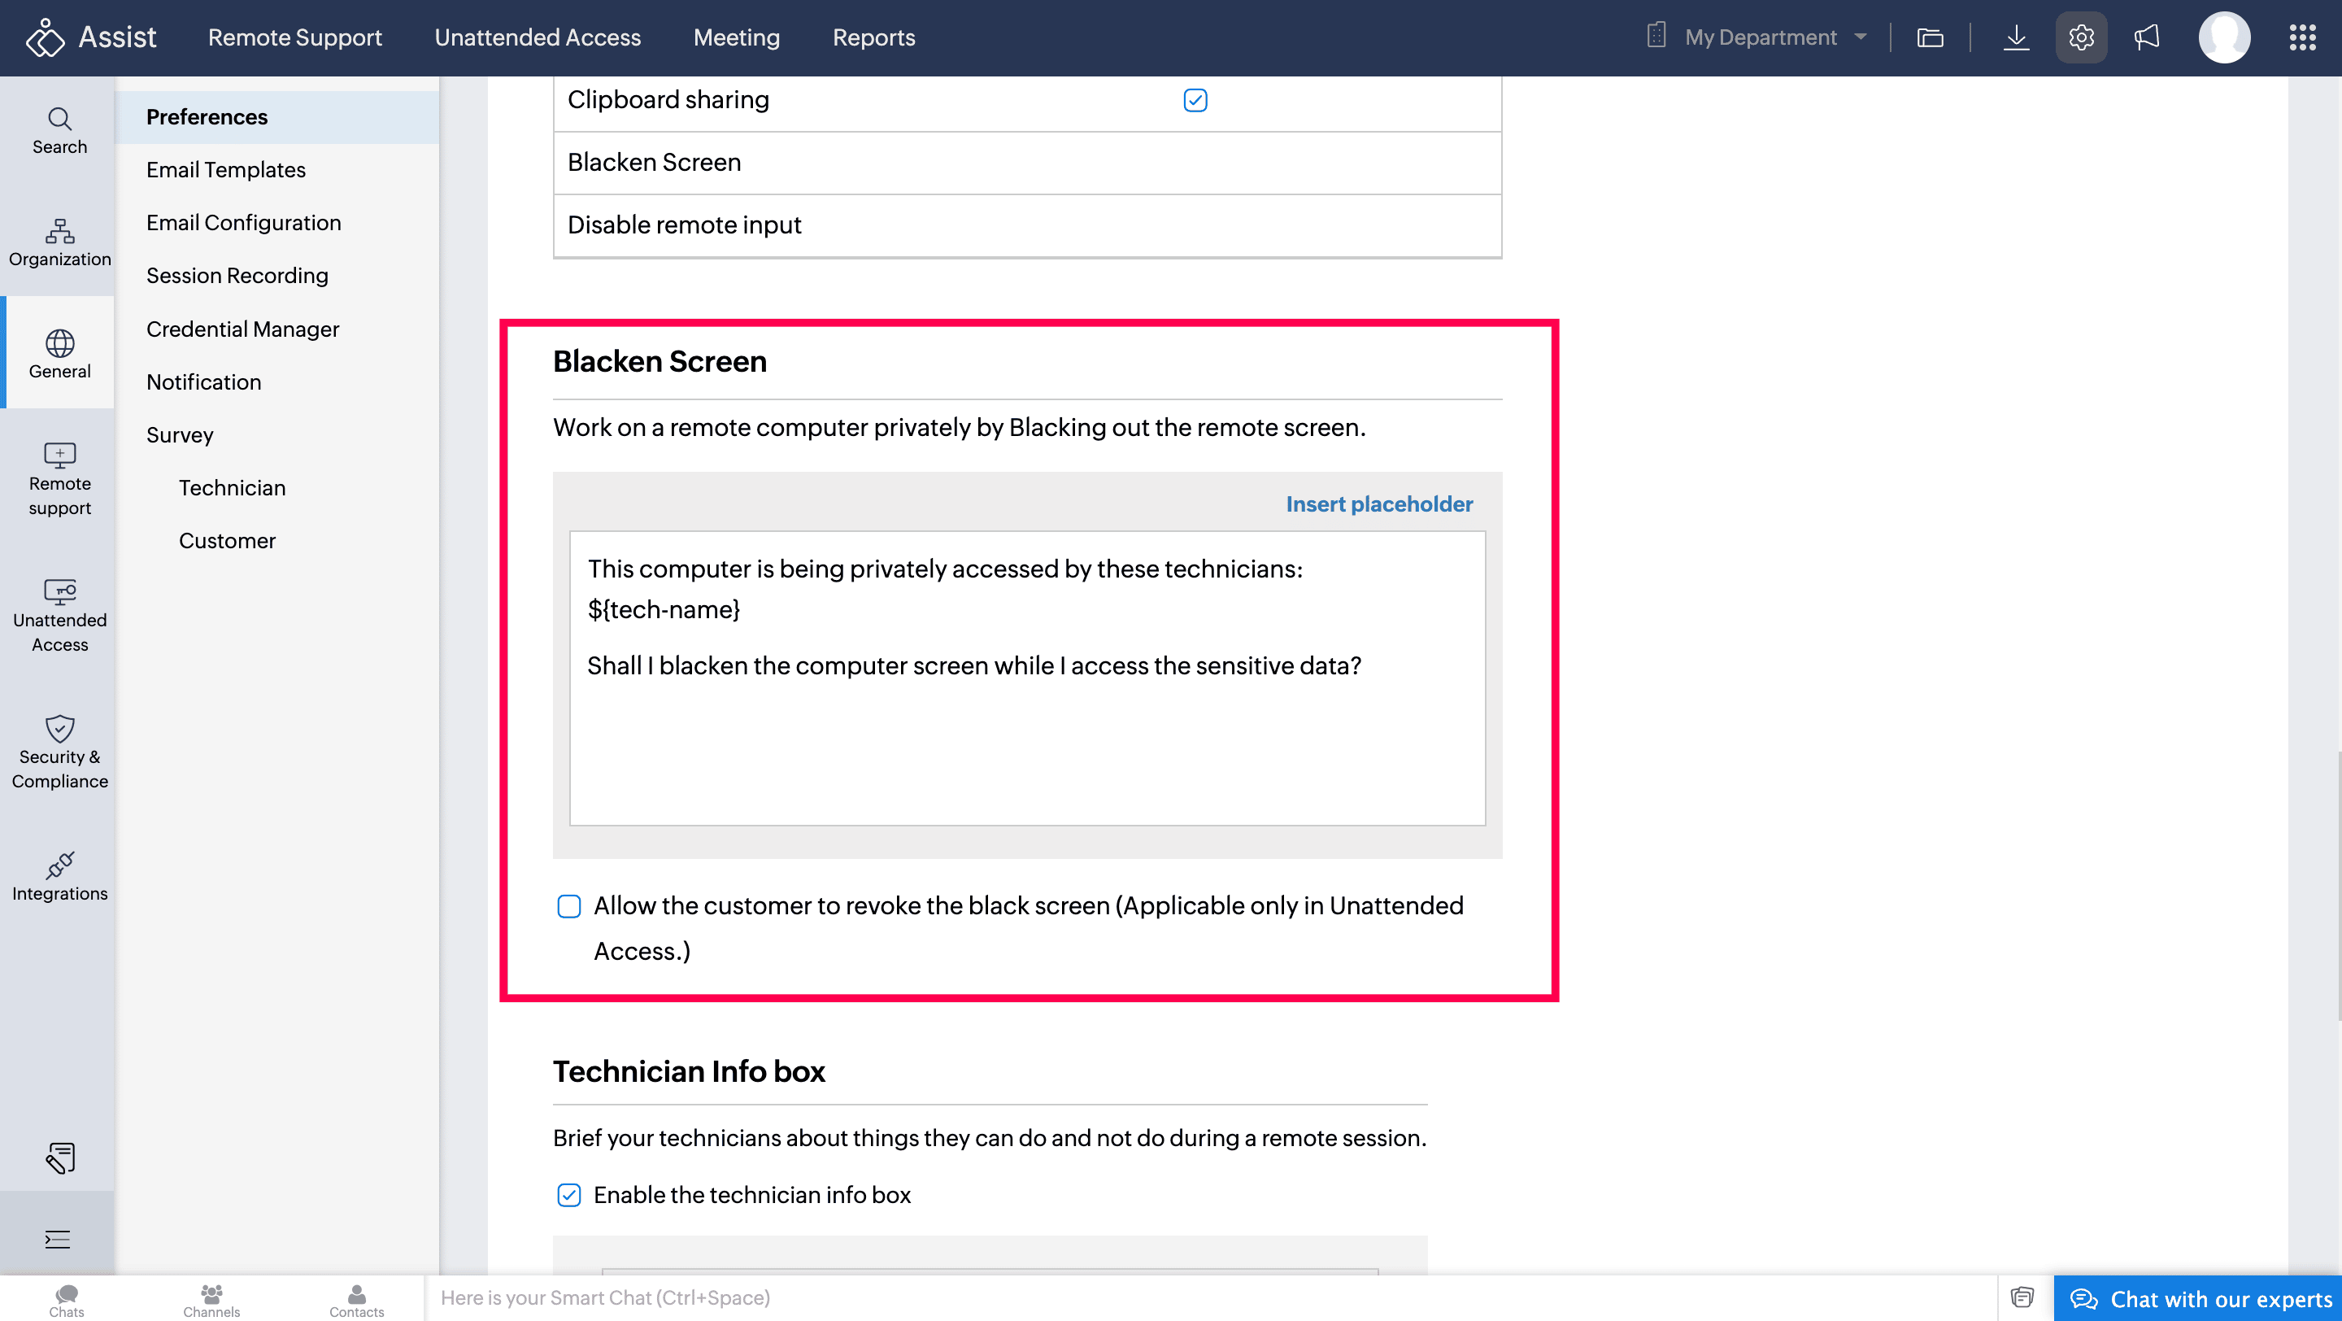Viewport: 2342px width, 1321px height.
Task: Open the settings gear icon
Action: [2080, 37]
